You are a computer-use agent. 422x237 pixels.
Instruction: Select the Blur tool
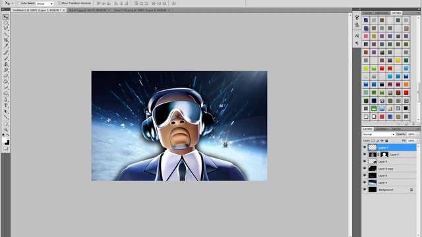tap(6, 88)
